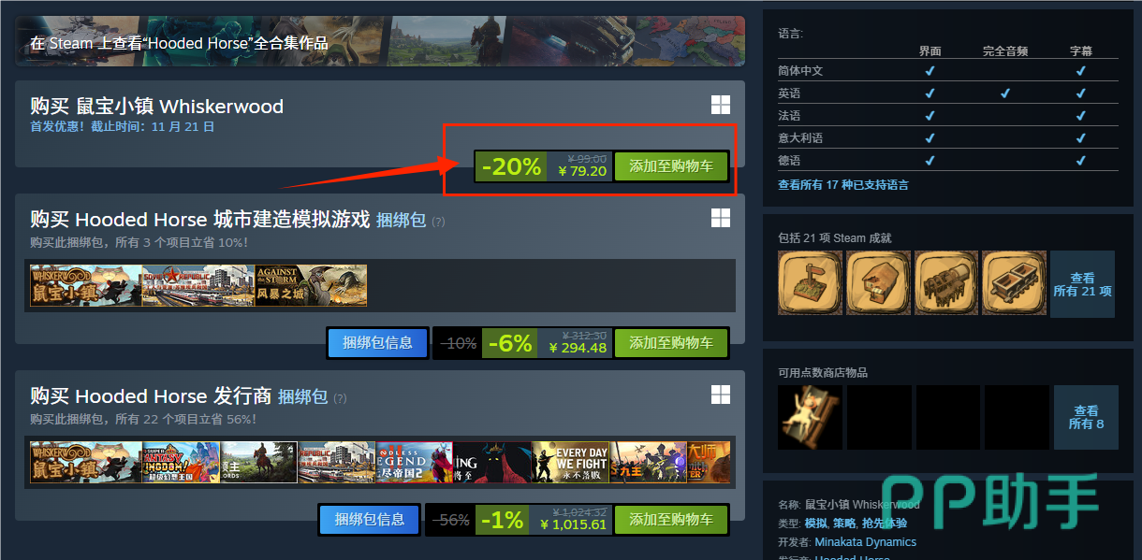Open fourth achievement icon with mine cart
1142x560 pixels.
(1015, 283)
